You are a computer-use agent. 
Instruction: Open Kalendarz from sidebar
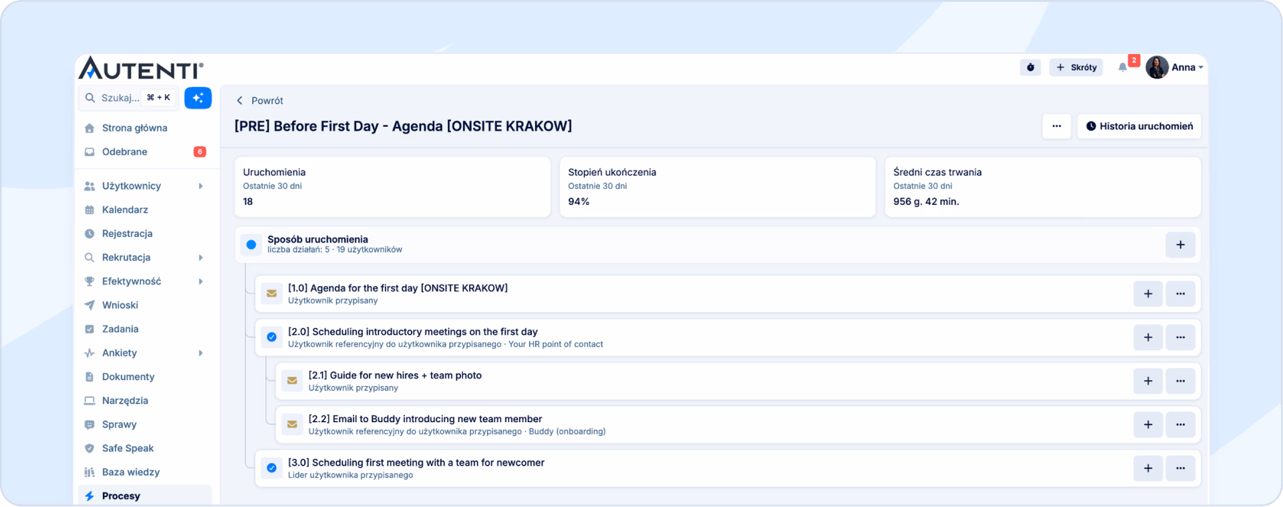(125, 210)
